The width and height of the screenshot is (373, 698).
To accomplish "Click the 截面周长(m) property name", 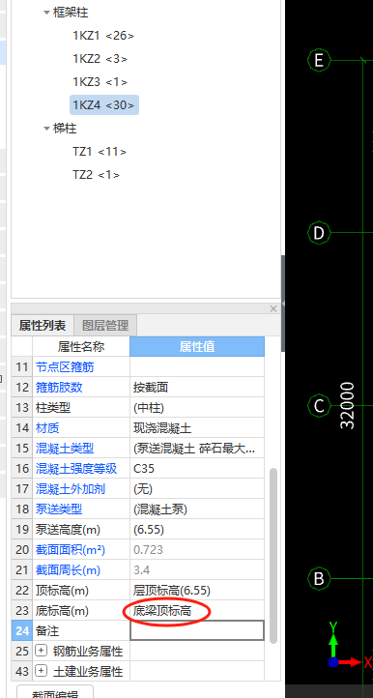I will click(68, 570).
